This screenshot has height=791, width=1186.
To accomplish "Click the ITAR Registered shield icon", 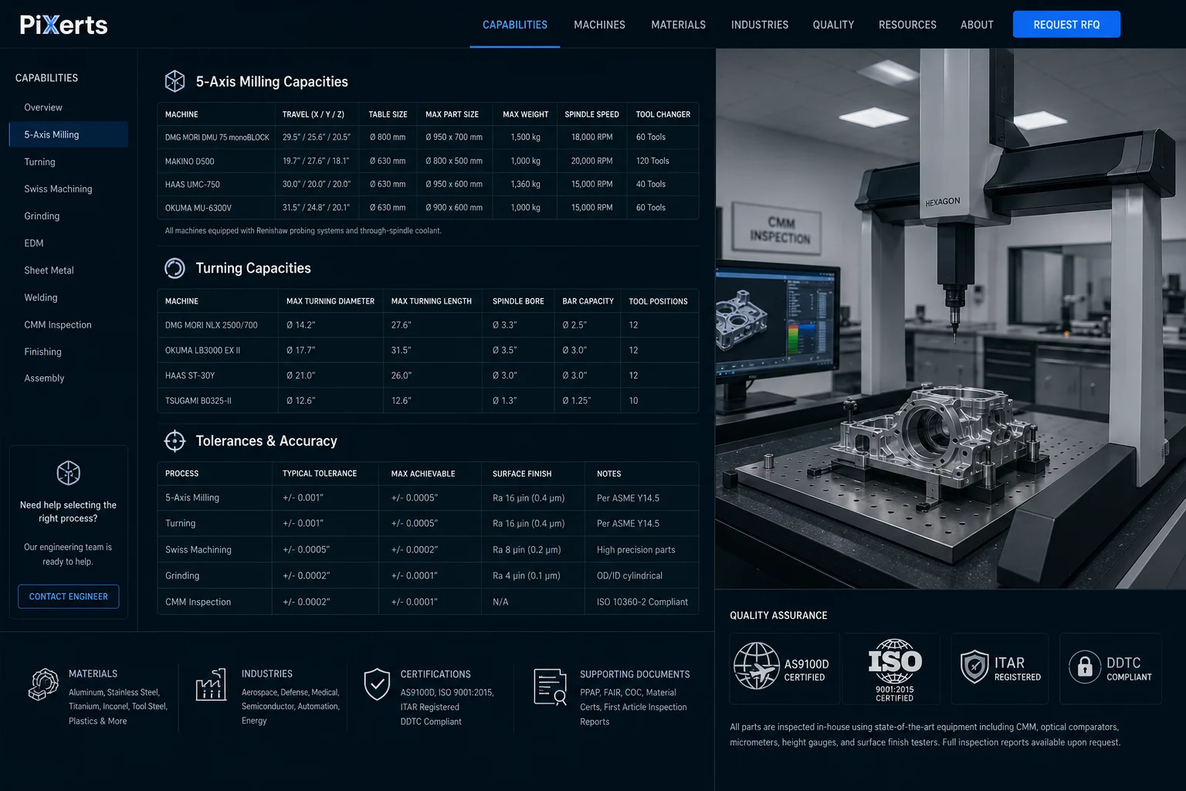I will tap(974, 667).
